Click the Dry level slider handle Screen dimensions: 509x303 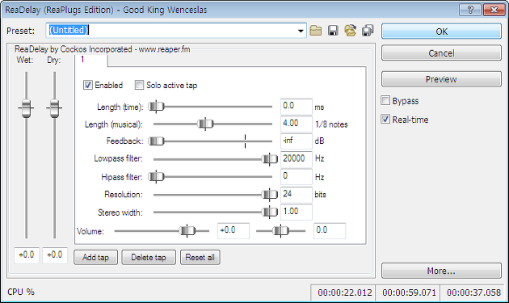click(55, 108)
